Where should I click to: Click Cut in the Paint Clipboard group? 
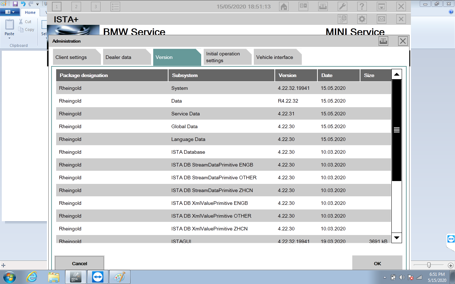click(25, 22)
